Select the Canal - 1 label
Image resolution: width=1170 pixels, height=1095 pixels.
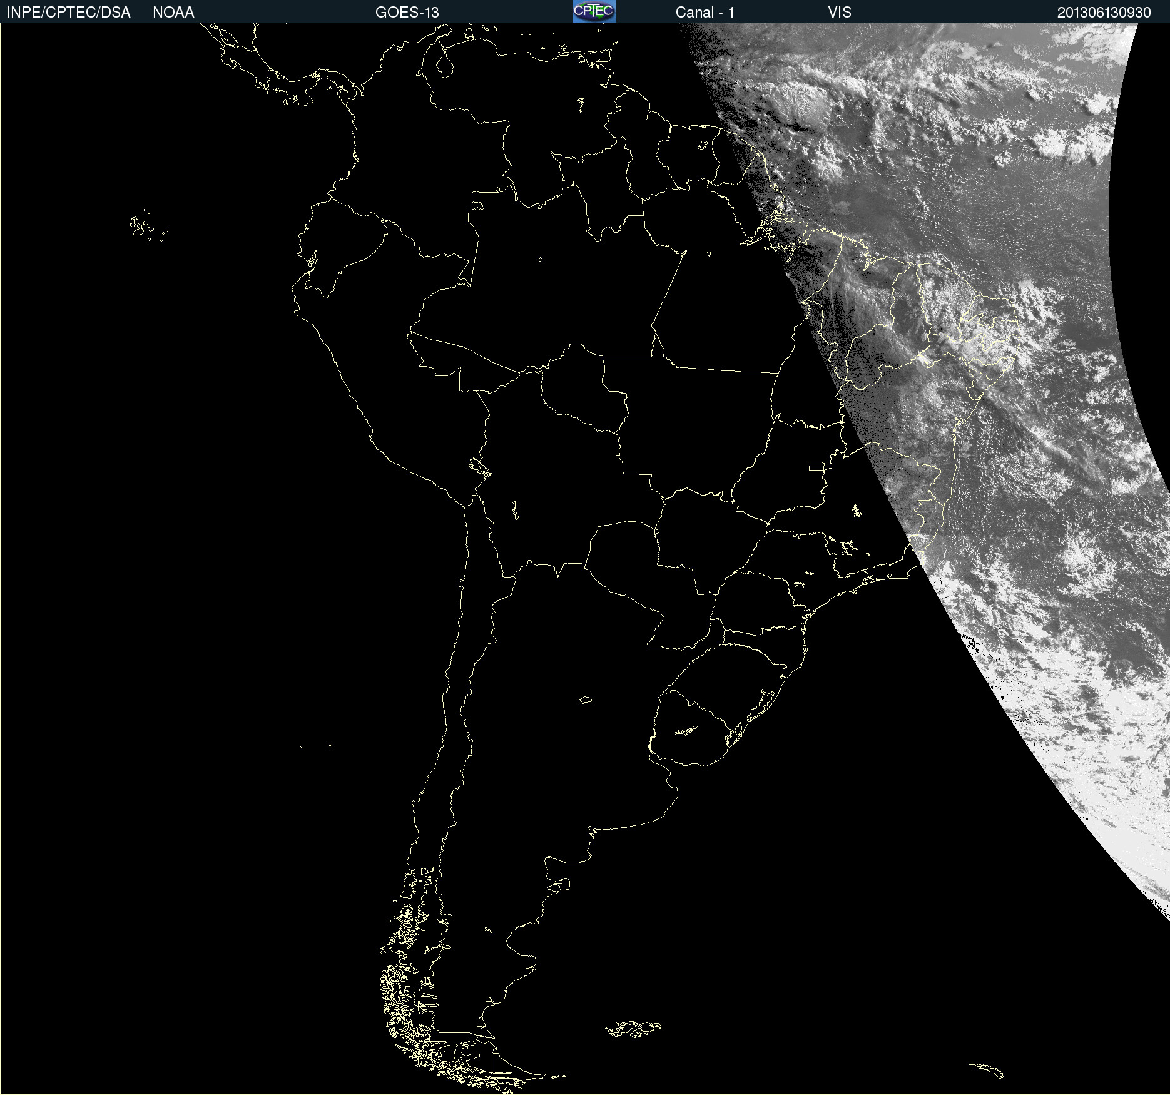pos(705,13)
